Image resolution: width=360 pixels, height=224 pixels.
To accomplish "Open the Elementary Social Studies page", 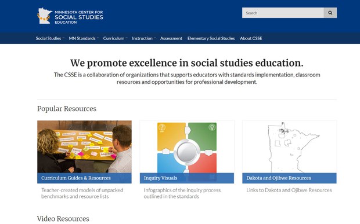I will point(211,38).
